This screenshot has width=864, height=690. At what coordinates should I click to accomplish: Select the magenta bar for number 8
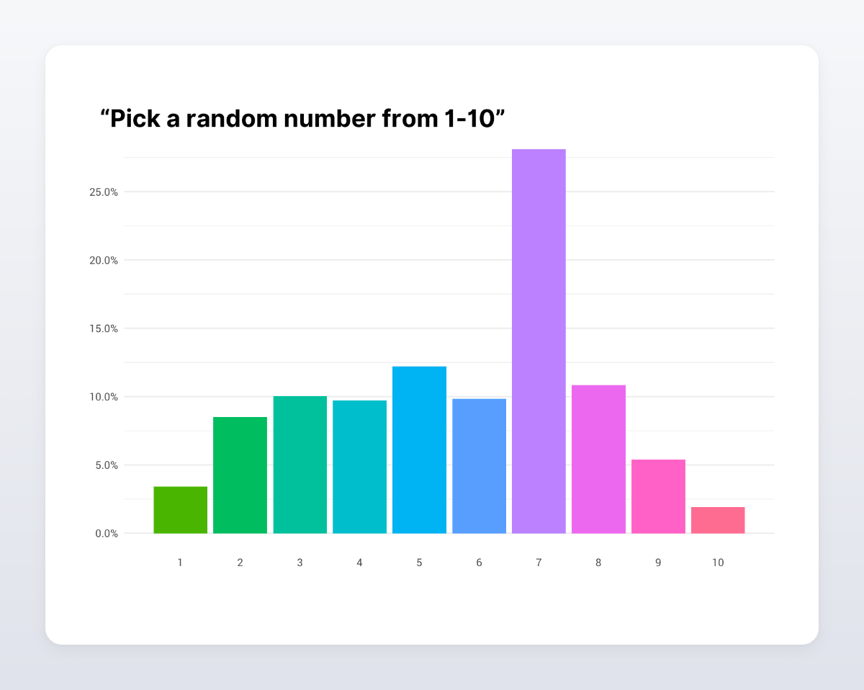[598, 460]
